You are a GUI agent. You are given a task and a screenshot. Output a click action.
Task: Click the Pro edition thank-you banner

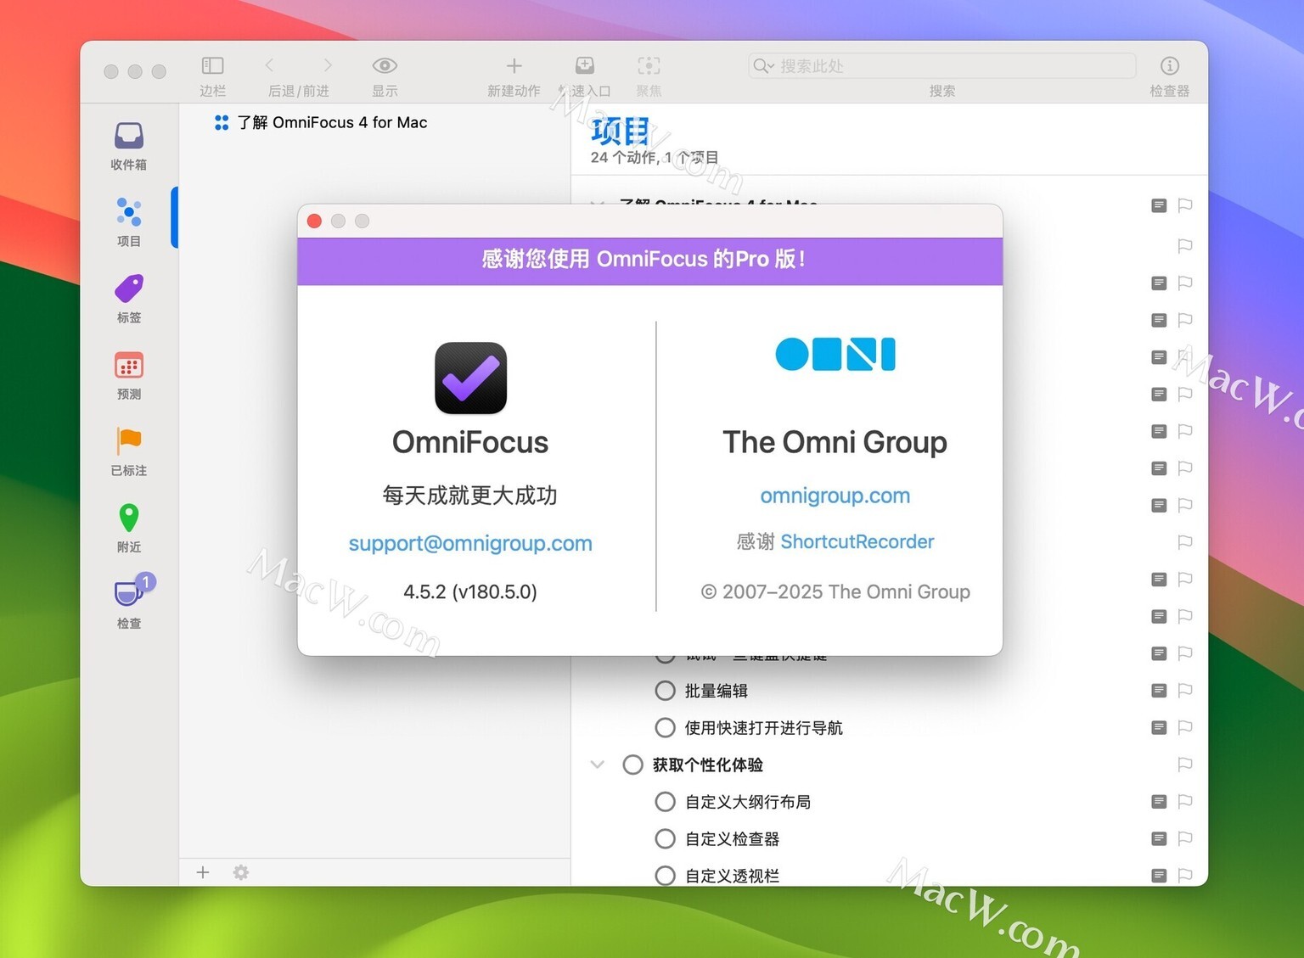tap(650, 260)
